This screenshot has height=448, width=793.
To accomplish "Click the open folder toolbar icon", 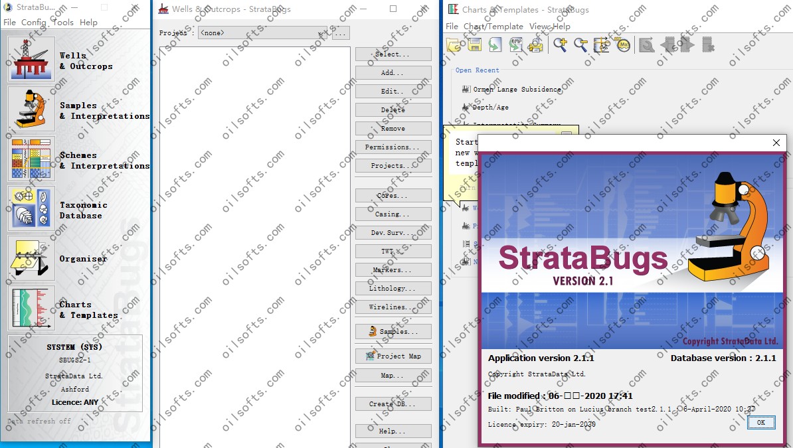I will click(x=454, y=45).
